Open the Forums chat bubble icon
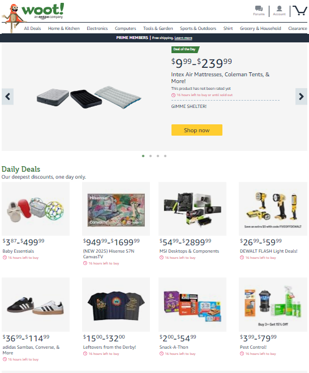This screenshot has width=309, height=373. coord(259,8)
